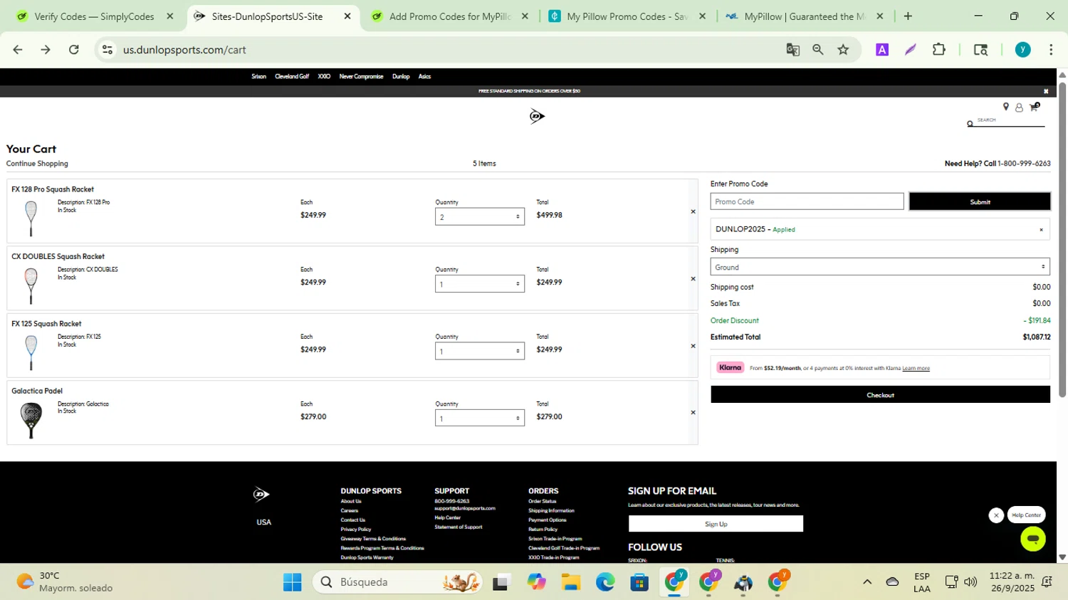The image size is (1068, 600).
Task: Click the zoom magnifier icon in address bar
Action: pos(817,50)
